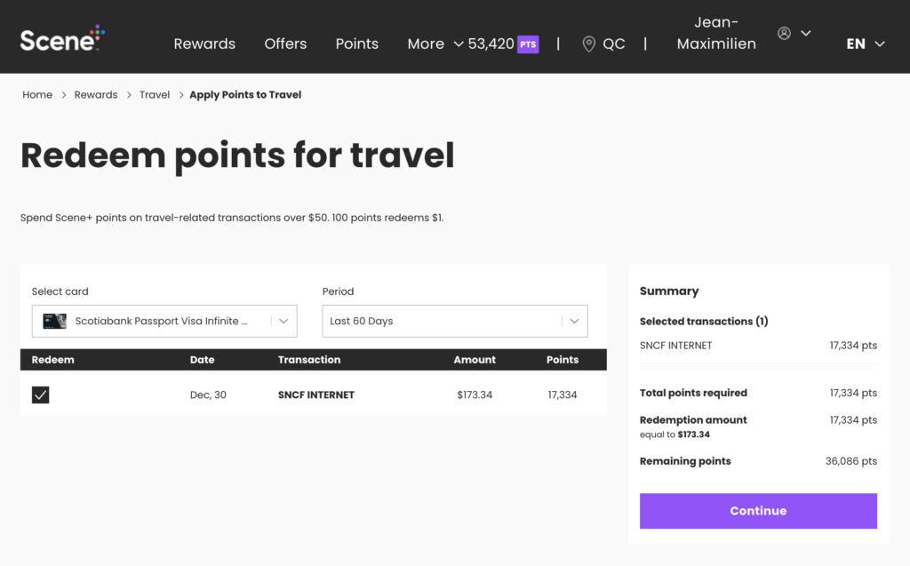Open Travel from the breadcrumb trail
The image size is (910, 566).
(155, 94)
